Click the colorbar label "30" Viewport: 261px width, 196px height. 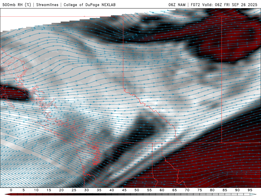[x=86, y=190]
